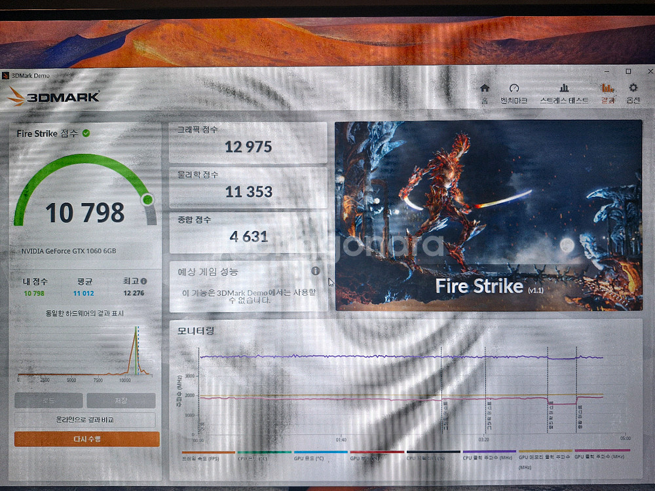Image resolution: width=655 pixels, height=491 pixels.
Task: Click the 예상 게임 성능 heading
Action: 208,272
